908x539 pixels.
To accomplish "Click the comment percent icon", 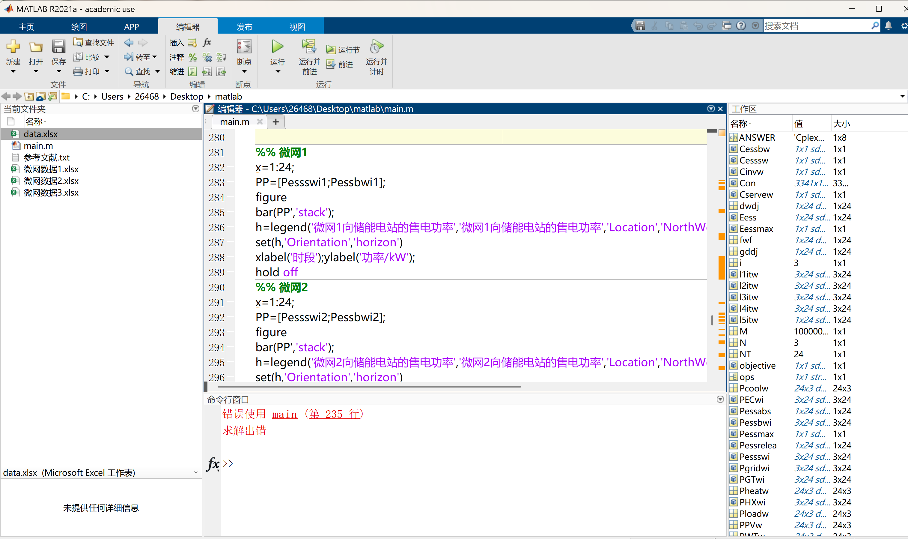I will click(193, 57).
